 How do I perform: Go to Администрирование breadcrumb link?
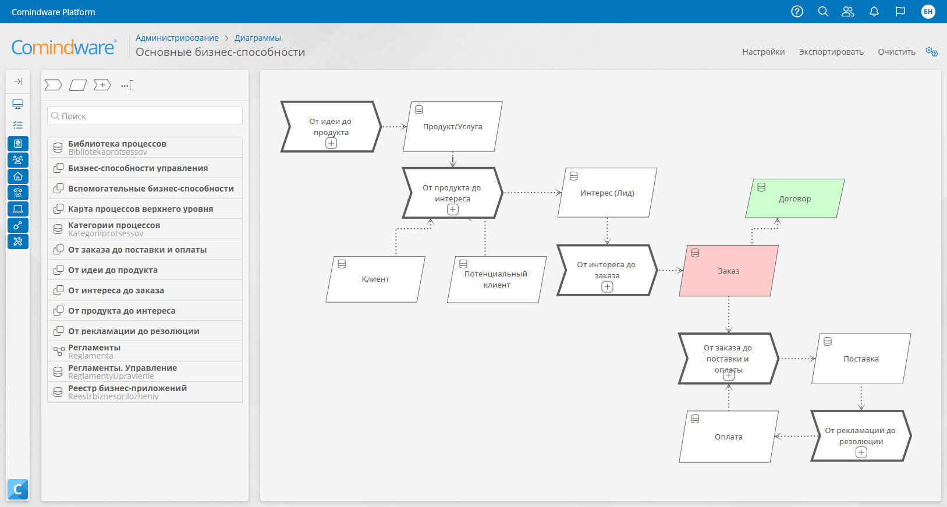point(177,38)
